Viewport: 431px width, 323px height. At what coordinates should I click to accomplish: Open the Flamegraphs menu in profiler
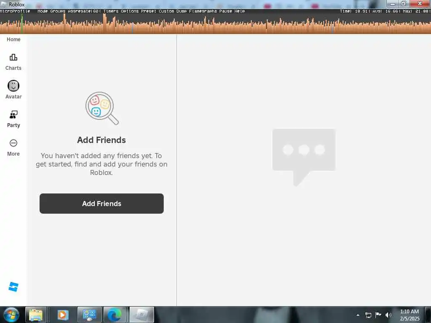click(203, 11)
